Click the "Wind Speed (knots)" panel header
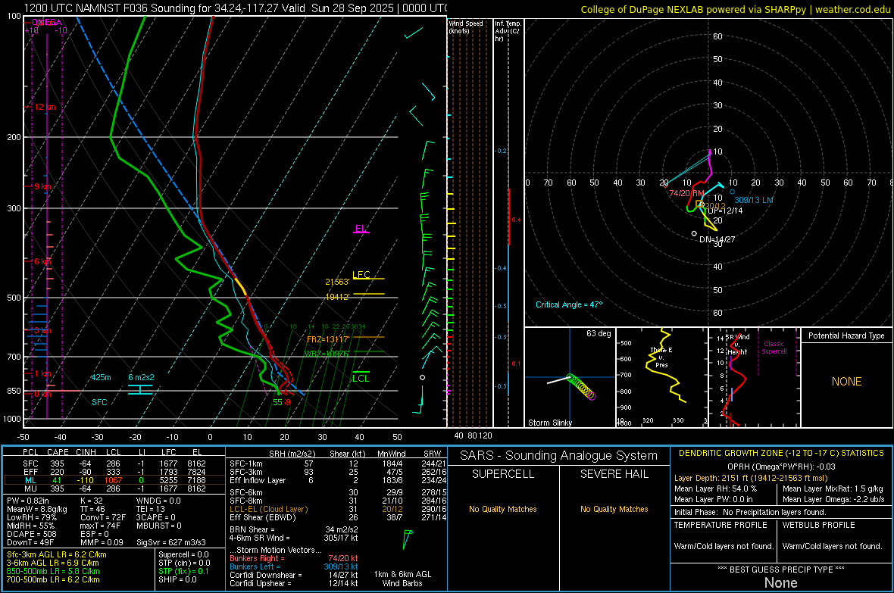This screenshot has width=894, height=593. pos(466,27)
